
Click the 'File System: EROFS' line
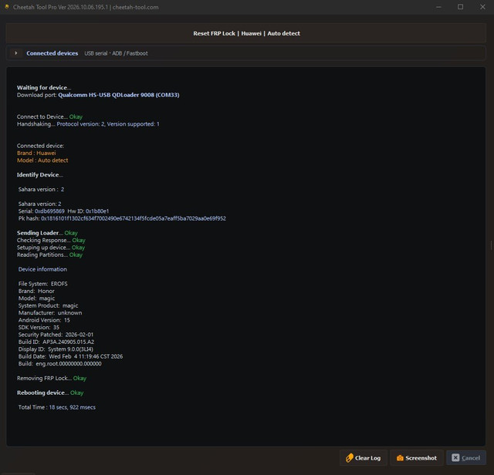click(x=42, y=284)
